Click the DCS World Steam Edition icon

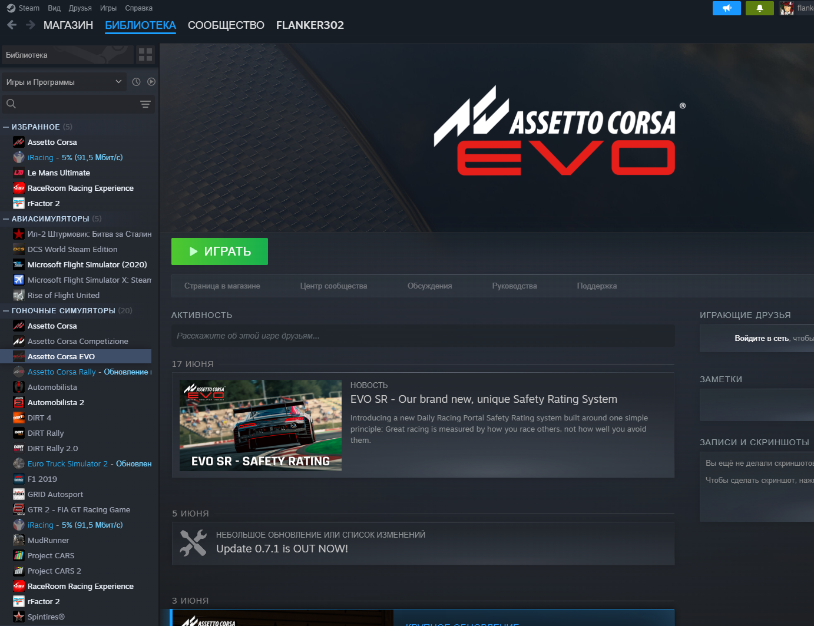pyautogui.click(x=19, y=249)
